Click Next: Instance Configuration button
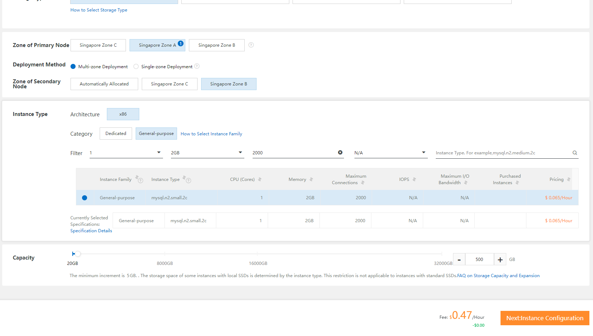Viewport: 593px width, 336px height. tap(544, 318)
